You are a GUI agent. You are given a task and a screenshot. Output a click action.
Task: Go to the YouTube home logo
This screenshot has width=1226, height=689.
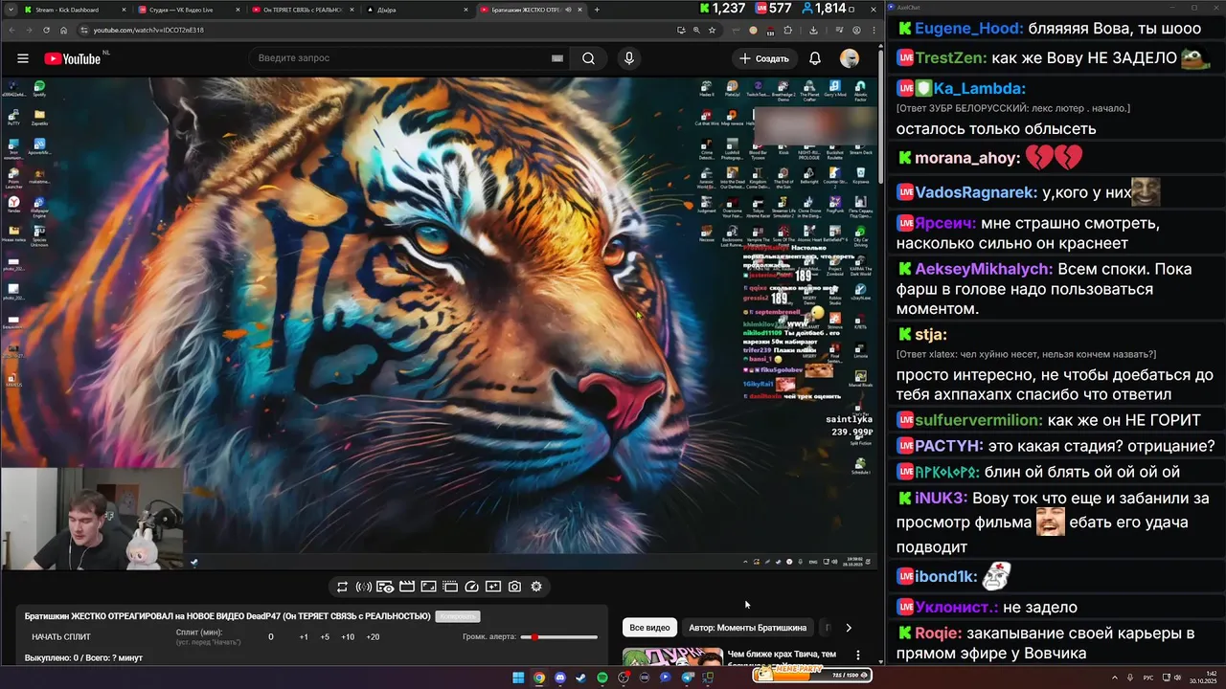coord(73,58)
